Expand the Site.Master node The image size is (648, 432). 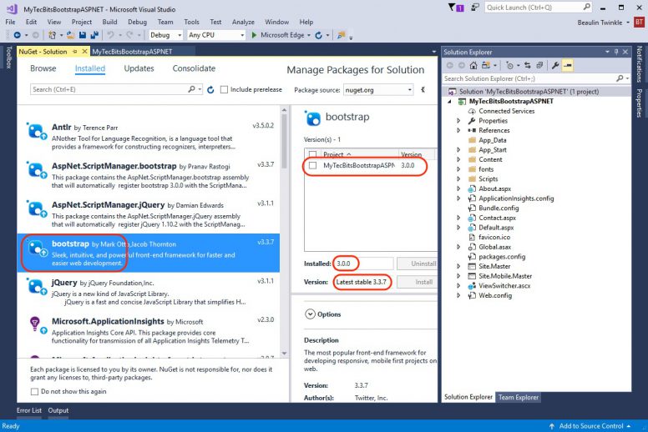(x=458, y=267)
